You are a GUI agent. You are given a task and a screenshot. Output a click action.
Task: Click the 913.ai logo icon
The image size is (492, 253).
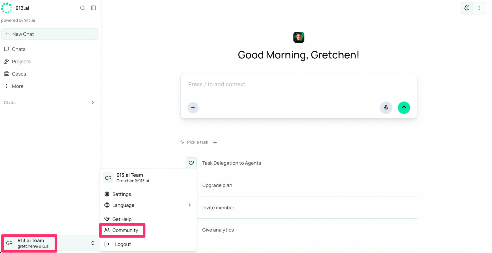tap(6, 8)
